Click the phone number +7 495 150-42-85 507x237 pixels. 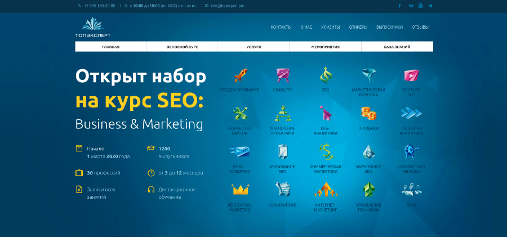point(99,6)
